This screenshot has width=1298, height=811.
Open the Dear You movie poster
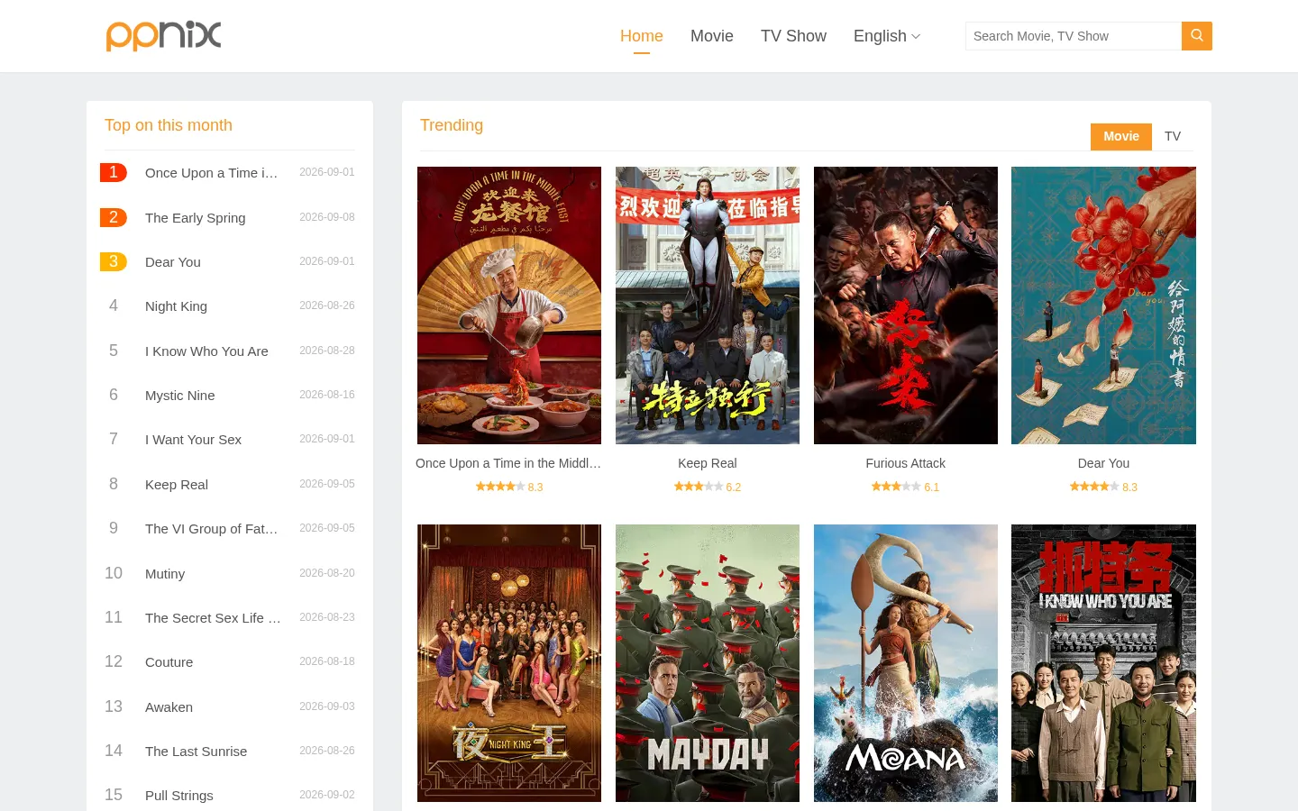(x=1103, y=305)
